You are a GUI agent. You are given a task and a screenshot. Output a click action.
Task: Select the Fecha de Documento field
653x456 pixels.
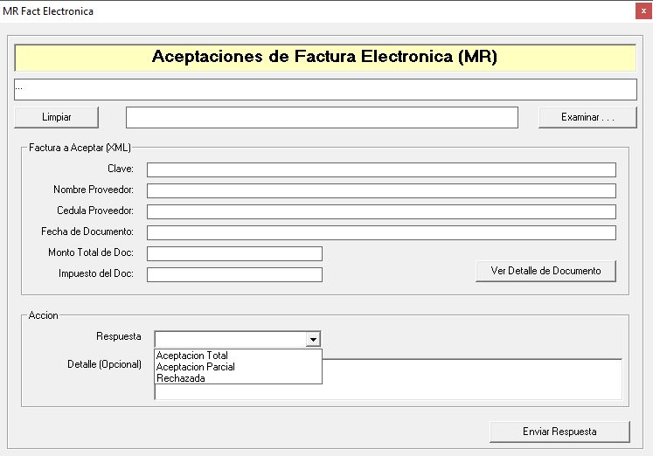click(x=381, y=232)
